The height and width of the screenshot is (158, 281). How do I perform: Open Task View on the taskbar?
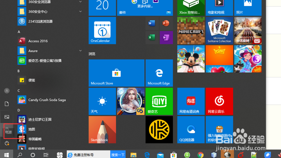pyautogui.click(x=46, y=155)
